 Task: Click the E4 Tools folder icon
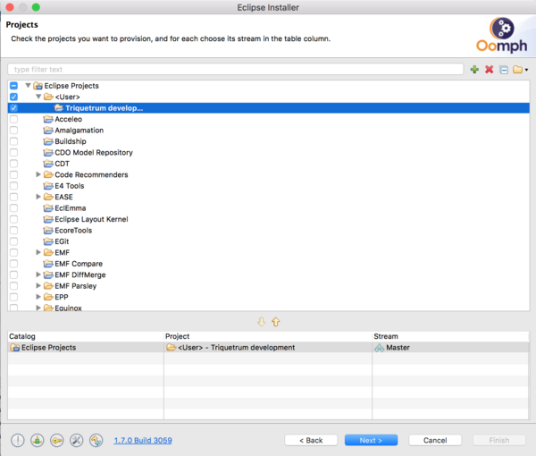[48, 186]
